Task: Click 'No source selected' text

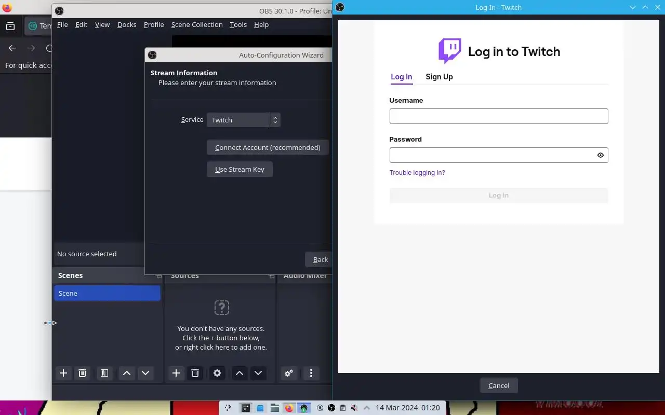Action: (x=87, y=254)
